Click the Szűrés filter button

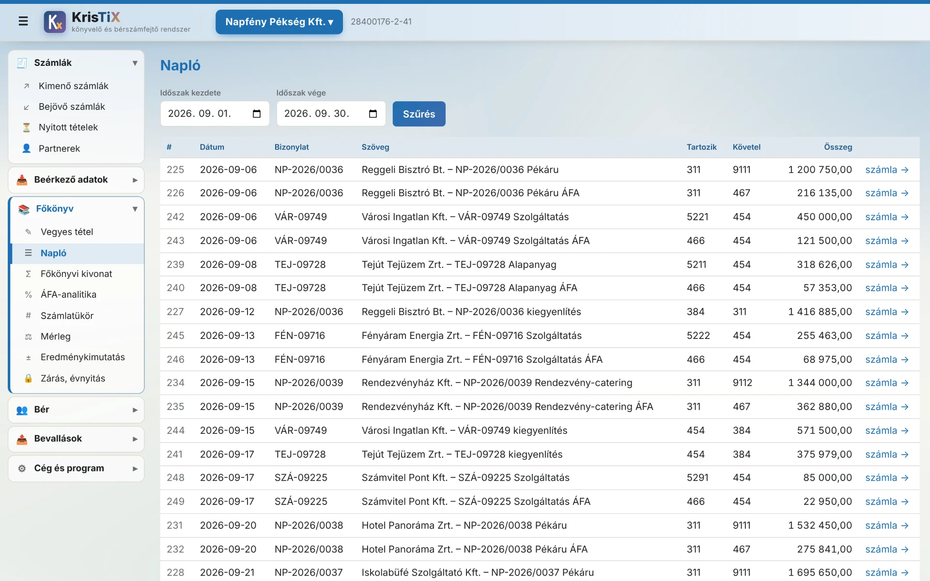pos(419,114)
